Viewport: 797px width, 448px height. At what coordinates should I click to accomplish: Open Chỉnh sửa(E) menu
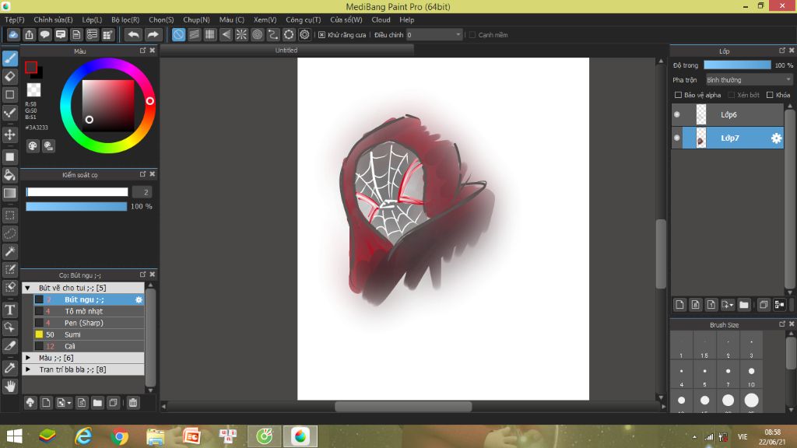click(53, 19)
